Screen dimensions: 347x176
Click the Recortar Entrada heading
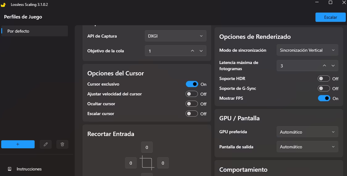111,134
